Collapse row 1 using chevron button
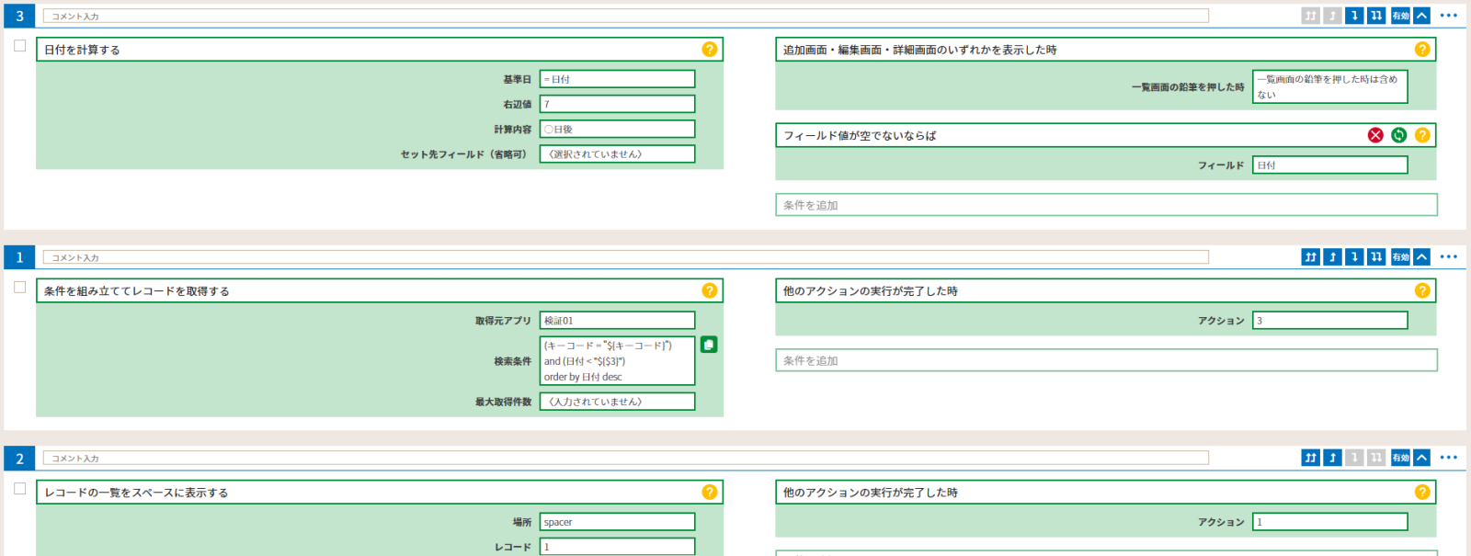This screenshot has height=556, width=1471. click(1422, 257)
